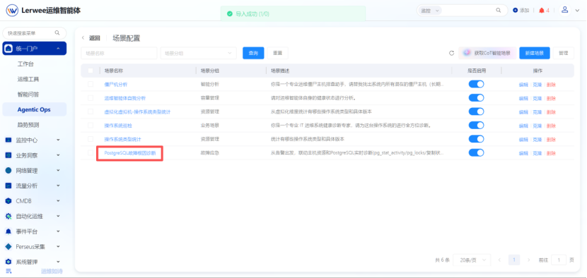Expand the 监控中心 menu section
587x278 pixels.
58,140
